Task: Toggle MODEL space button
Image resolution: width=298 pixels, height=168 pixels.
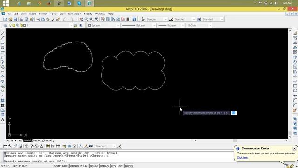Action: [129, 166]
